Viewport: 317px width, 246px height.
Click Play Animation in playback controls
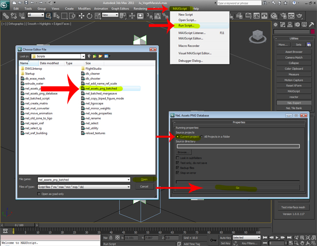277,238
